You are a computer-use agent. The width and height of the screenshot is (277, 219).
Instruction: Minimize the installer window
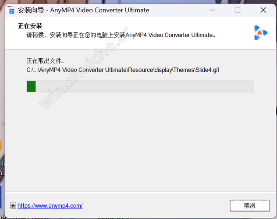click(212, 10)
